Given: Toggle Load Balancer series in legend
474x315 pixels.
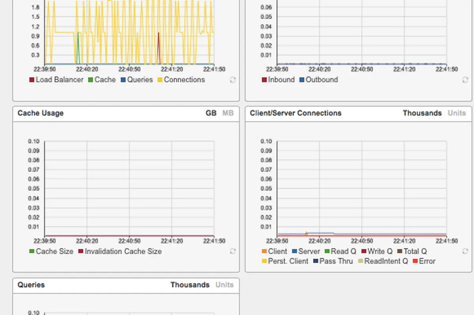Looking at the screenshot, I should 56,80.
